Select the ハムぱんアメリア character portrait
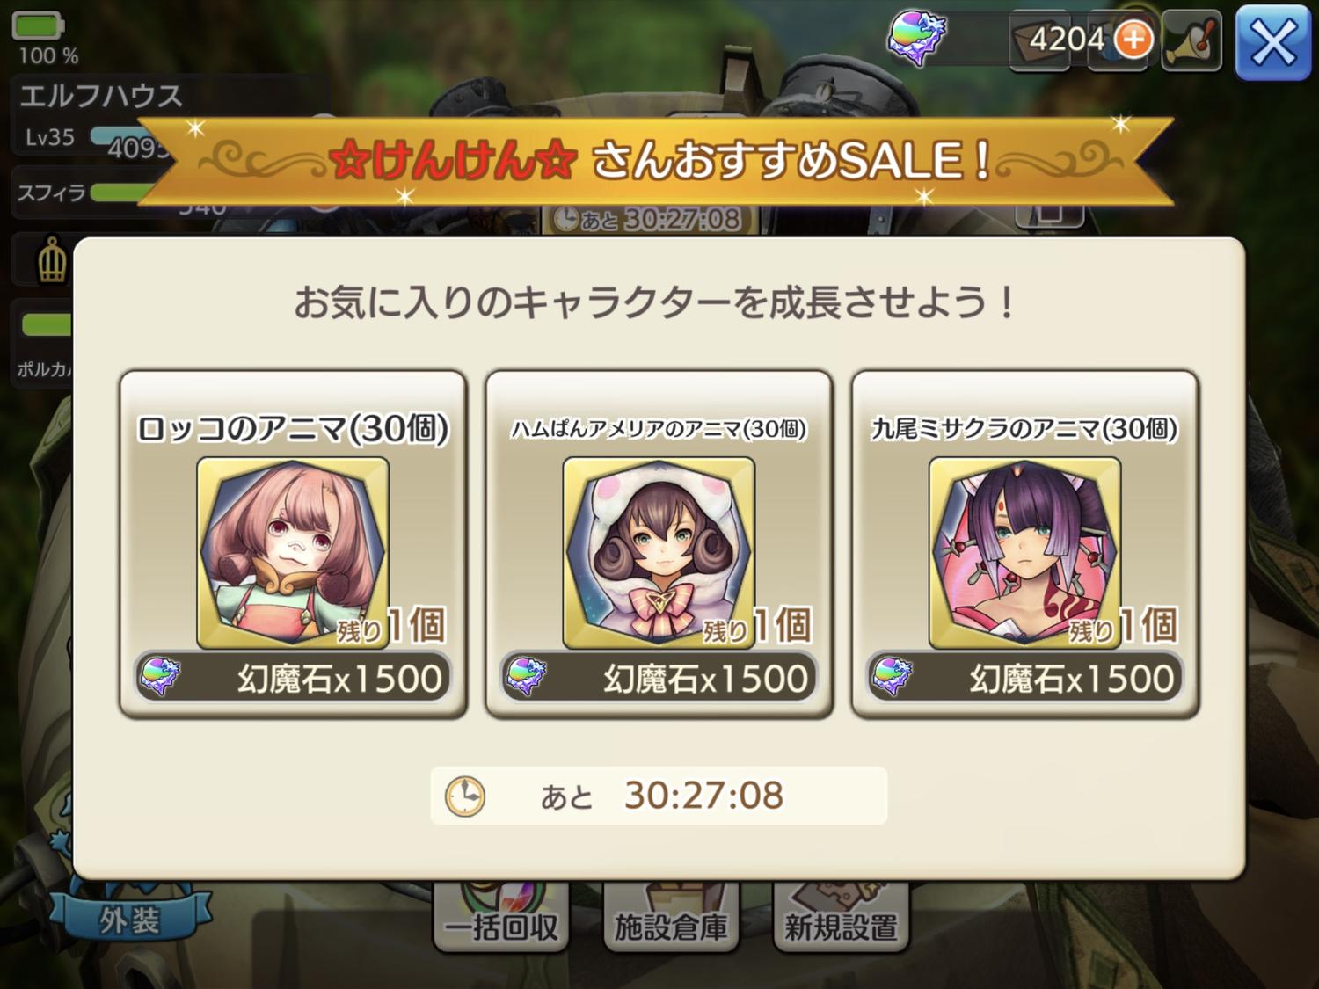The height and width of the screenshot is (989, 1319). [659, 552]
